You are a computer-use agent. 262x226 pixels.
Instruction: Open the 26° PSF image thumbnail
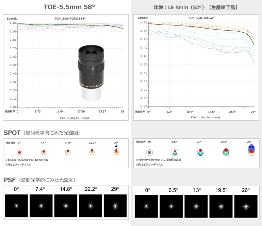[246, 206]
